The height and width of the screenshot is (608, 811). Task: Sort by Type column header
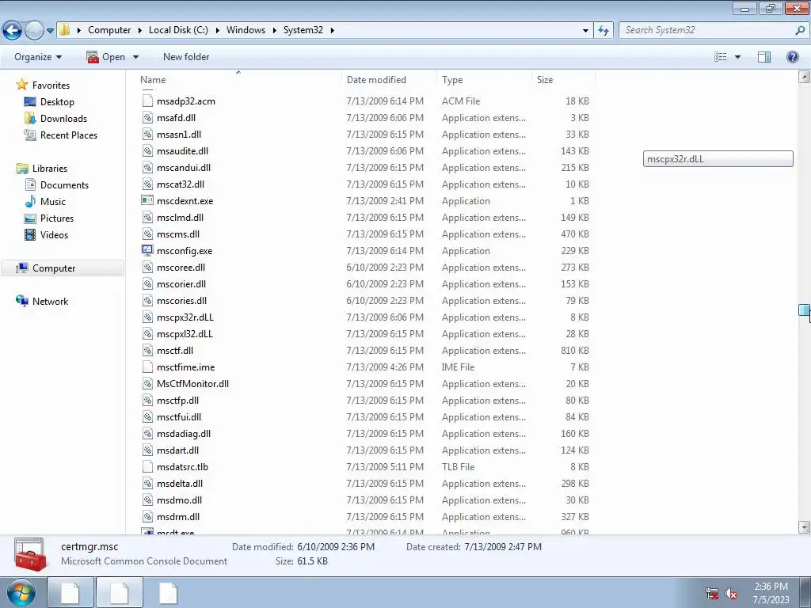coord(452,80)
